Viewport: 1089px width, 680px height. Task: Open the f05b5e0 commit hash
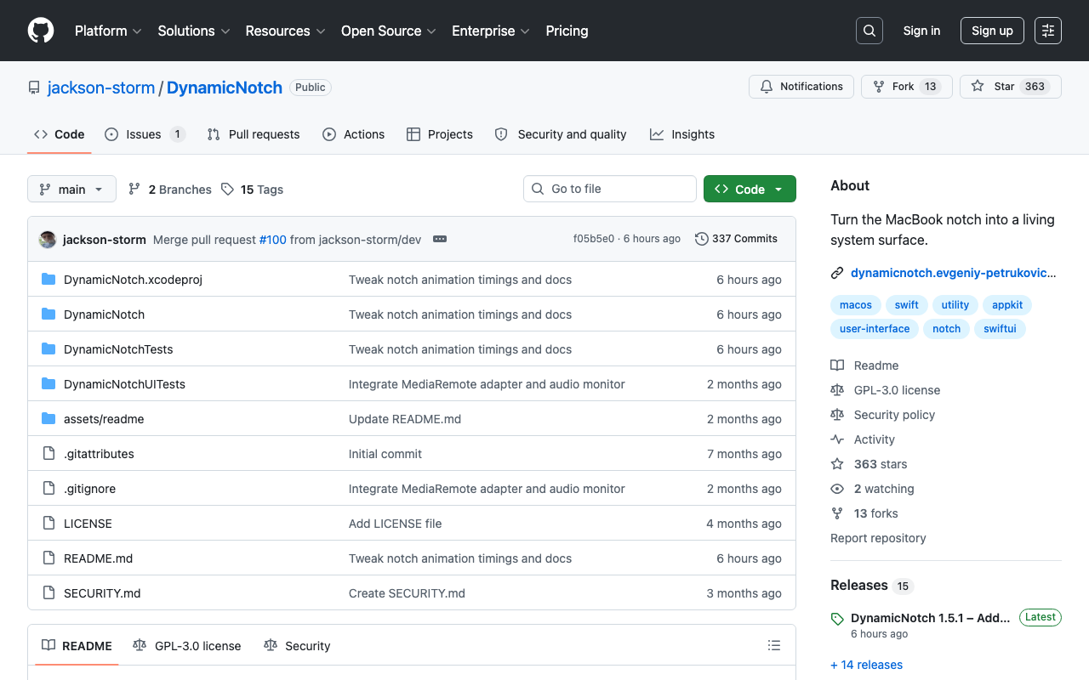point(594,239)
